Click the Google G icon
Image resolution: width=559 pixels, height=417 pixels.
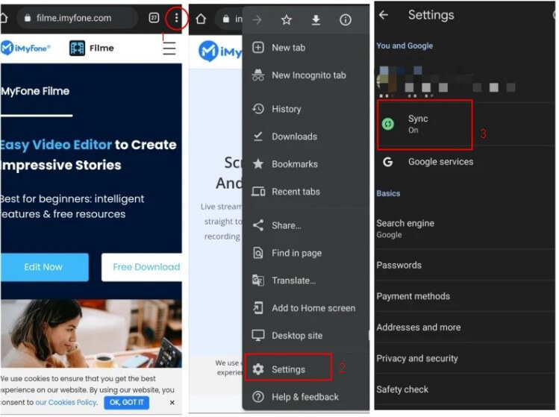(388, 162)
